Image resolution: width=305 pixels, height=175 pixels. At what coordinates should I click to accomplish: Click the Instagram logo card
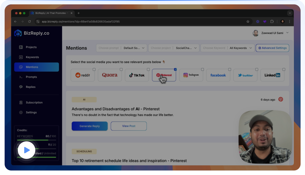click(191, 75)
